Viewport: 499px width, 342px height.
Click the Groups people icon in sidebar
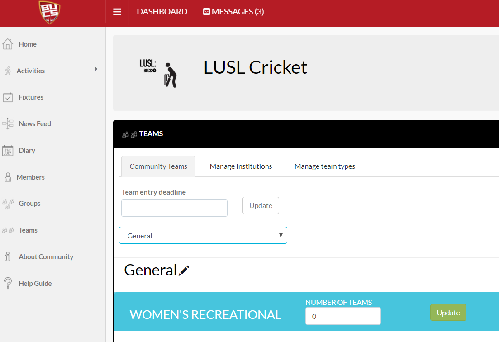(8, 204)
